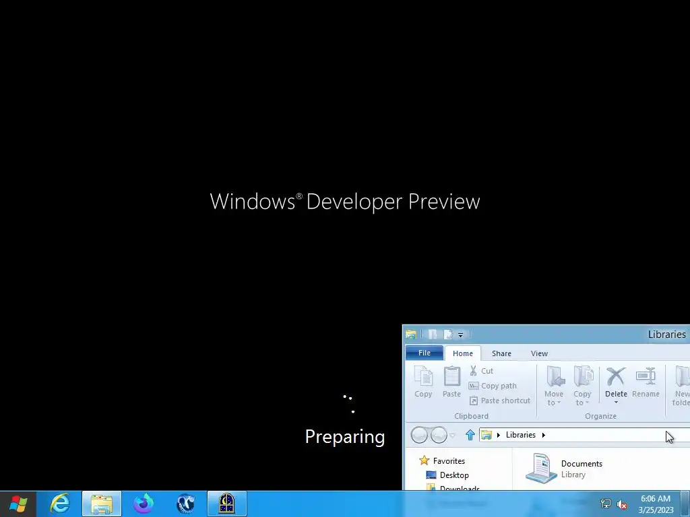Expand the arrow after Libraries breadcrumb
The width and height of the screenshot is (690, 517).
pyautogui.click(x=544, y=435)
